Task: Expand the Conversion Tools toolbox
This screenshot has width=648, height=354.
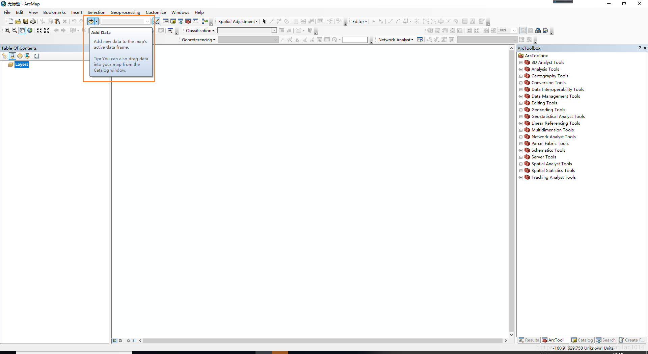Action: pyautogui.click(x=521, y=83)
